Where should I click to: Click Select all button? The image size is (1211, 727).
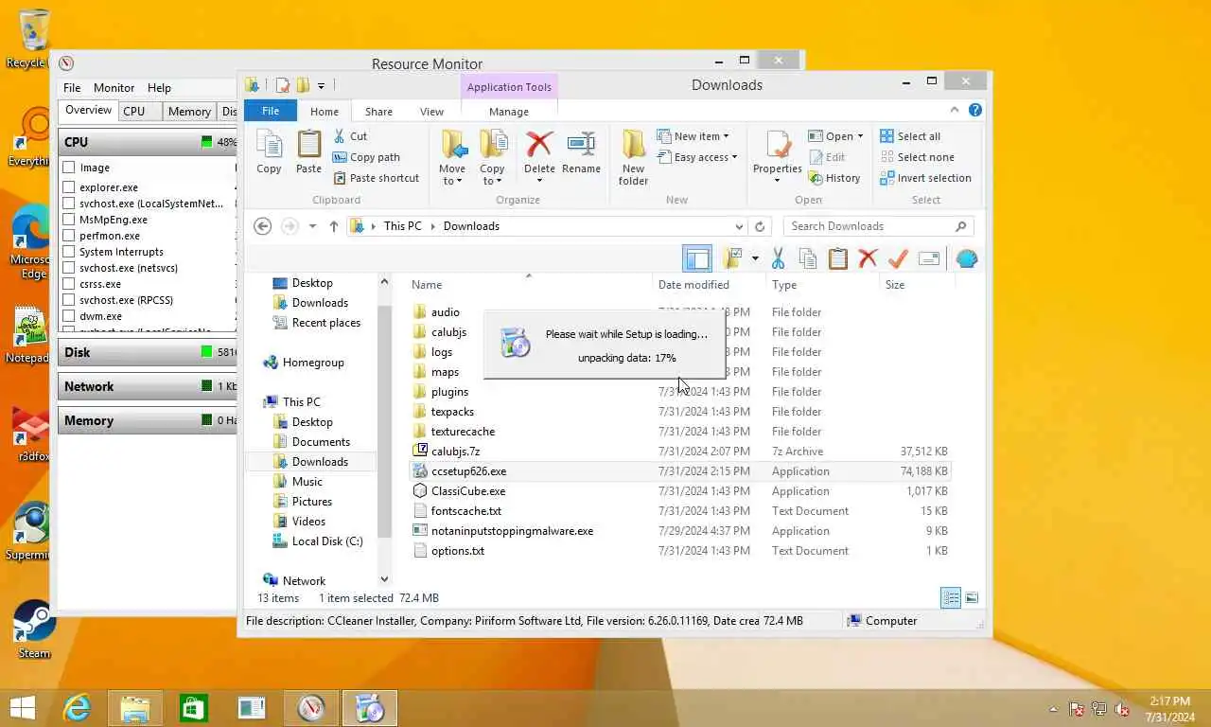pos(909,136)
